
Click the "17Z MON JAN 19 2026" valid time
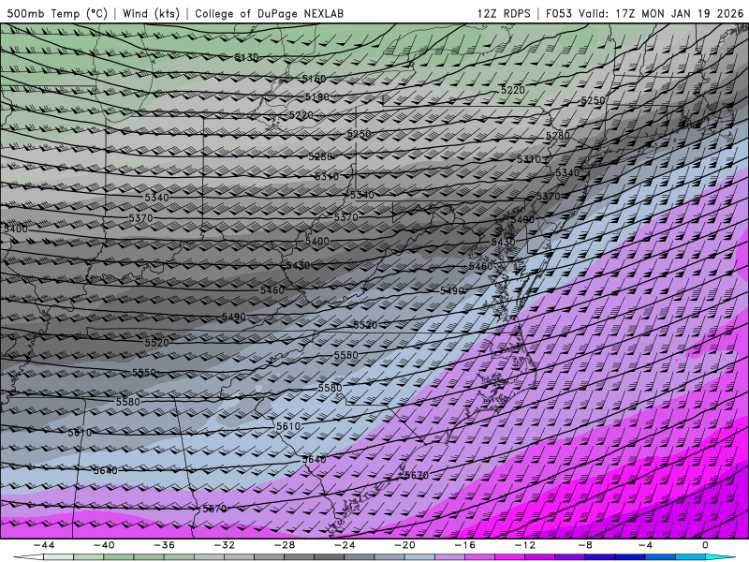pos(680,13)
